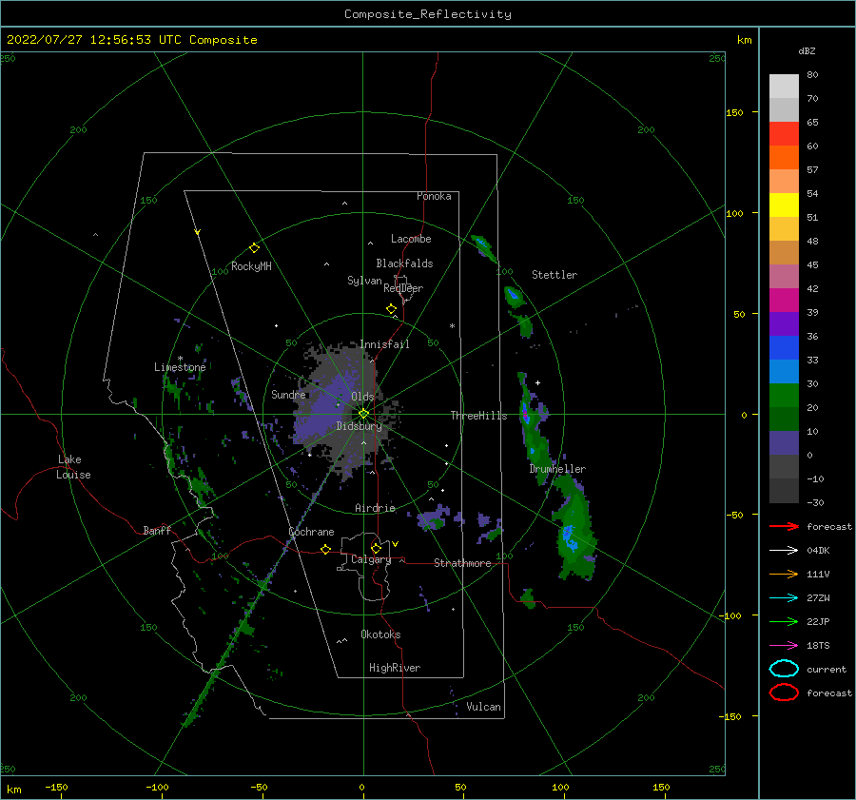Click the yellow diamond marker near RockyMH
856x800 pixels.
point(254,248)
